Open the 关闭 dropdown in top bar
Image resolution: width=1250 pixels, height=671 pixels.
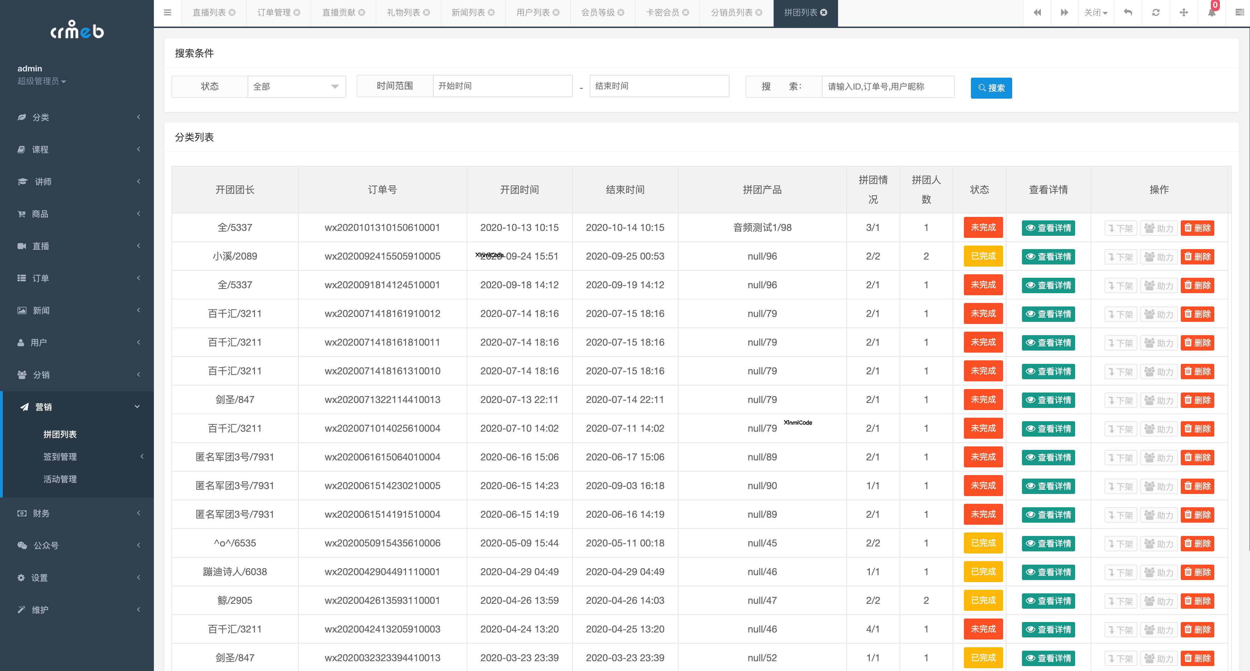1096,13
